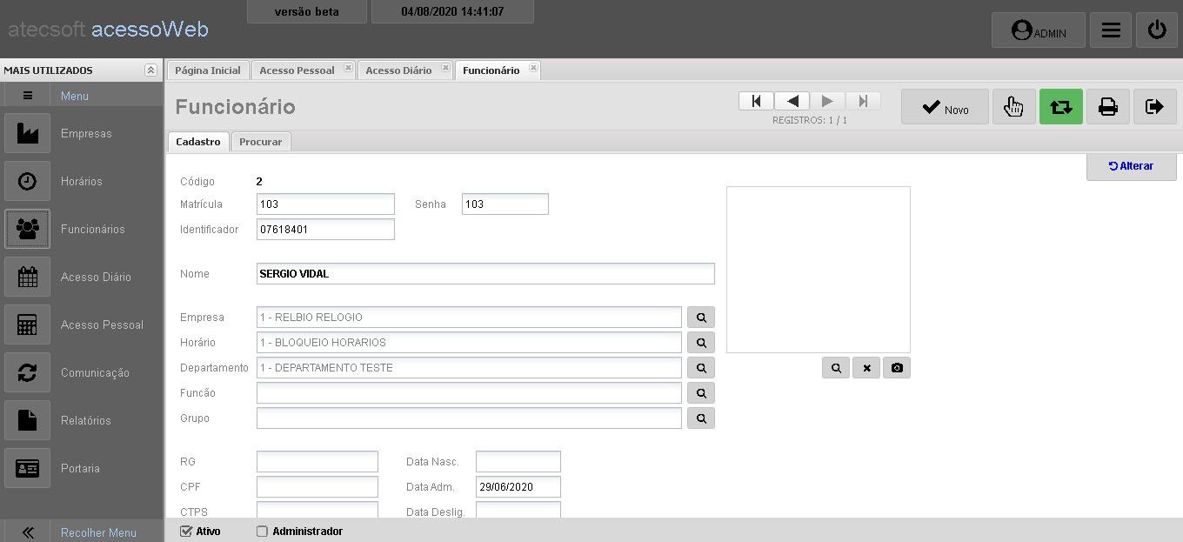The image size is (1183, 542).
Task: Open Empresas from the sidebar factory icon
Action: (x=28, y=134)
